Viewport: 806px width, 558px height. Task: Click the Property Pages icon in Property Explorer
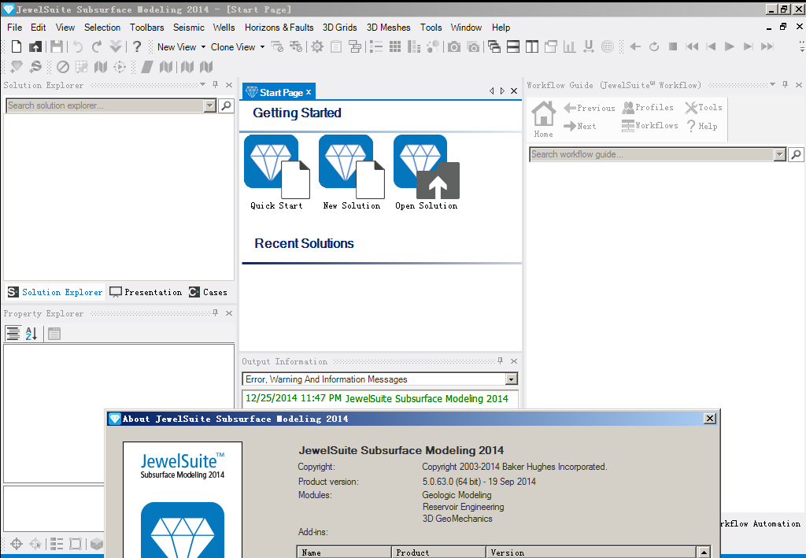coord(54,334)
